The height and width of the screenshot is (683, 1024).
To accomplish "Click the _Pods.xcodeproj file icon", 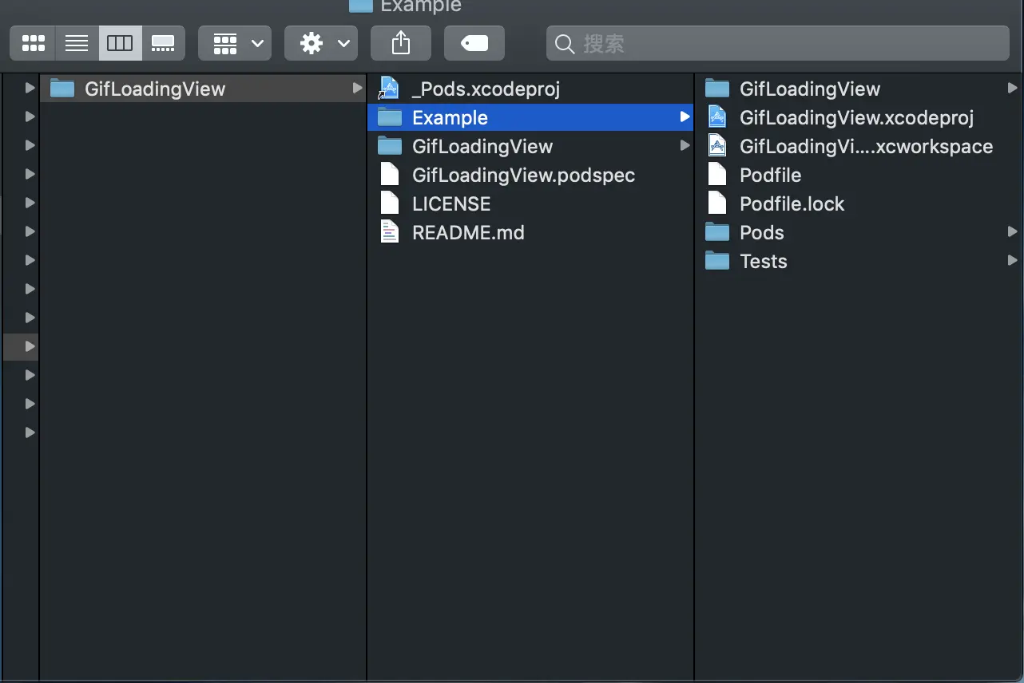I will 389,89.
